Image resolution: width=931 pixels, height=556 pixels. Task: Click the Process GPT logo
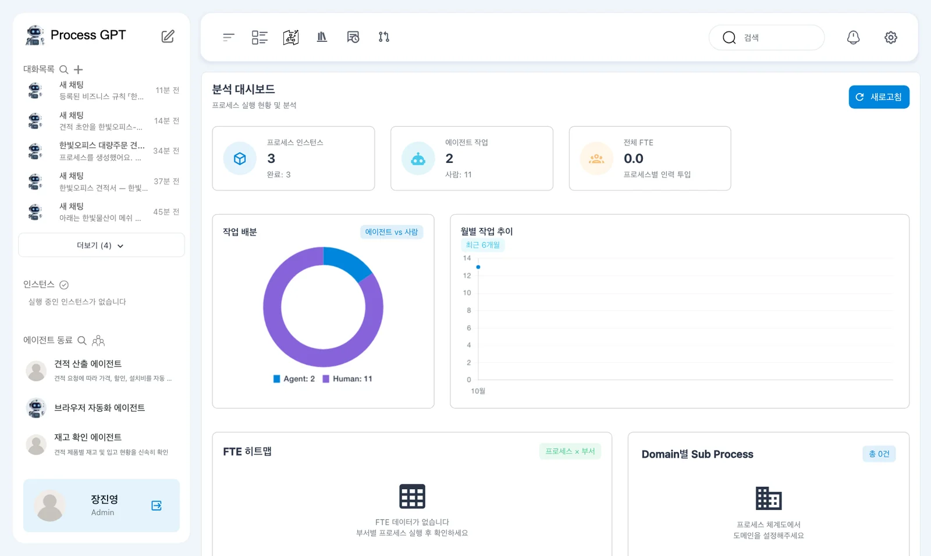pos(76,35)
